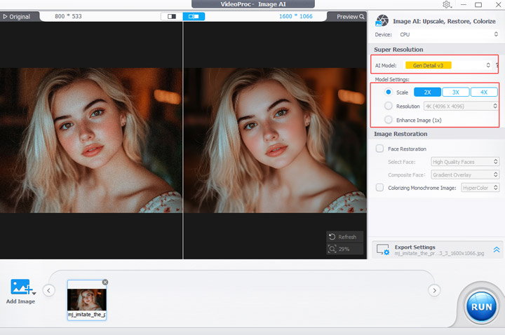Switch to single-pane compare view icon

[x=172, y=16]
